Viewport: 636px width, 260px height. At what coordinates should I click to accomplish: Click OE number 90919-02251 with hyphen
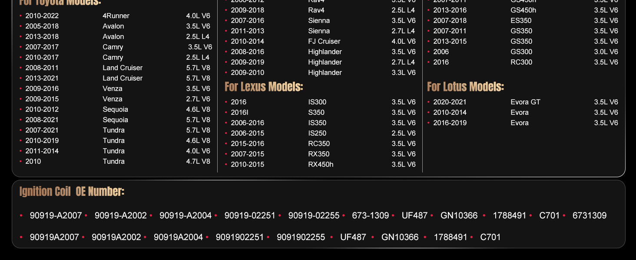click(250, 216)
